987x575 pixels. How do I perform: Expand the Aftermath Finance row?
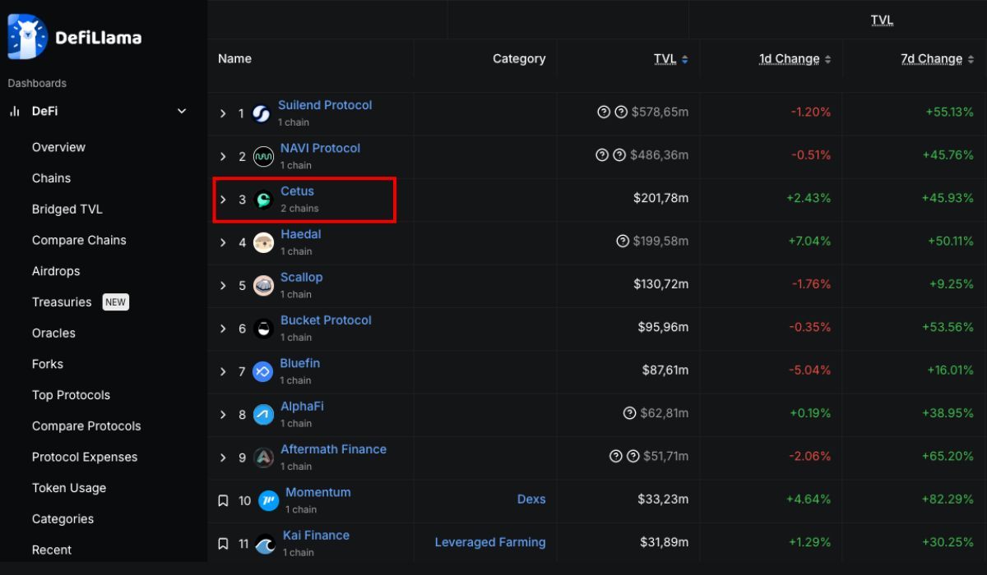coord(223,458)
